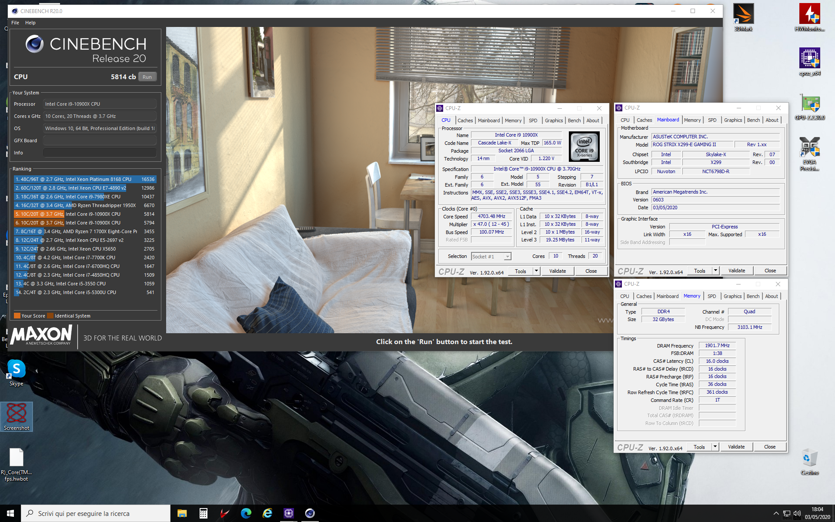This screenshot has height=522, width=835.
Task: Open the Cinebench File menu
Action: pyautogui.click(x=15, y=23)
